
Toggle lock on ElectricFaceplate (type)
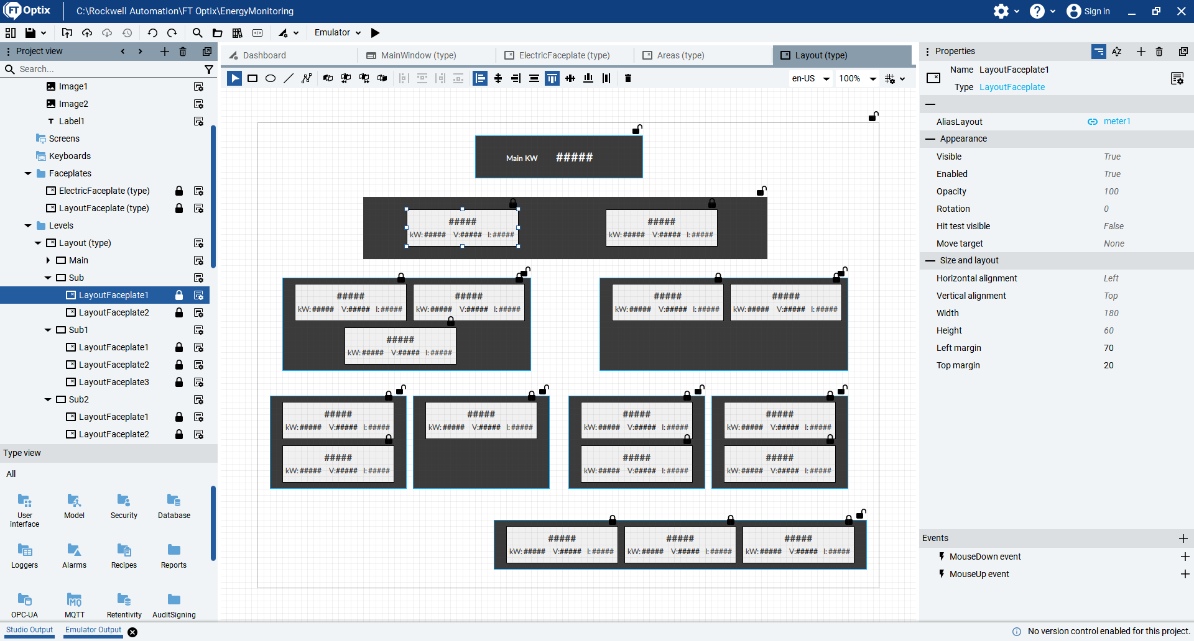[179, 191]
